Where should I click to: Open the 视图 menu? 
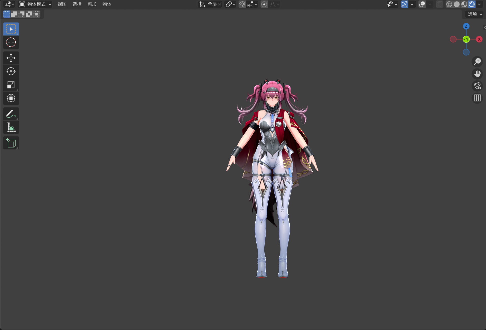[62, 4]
